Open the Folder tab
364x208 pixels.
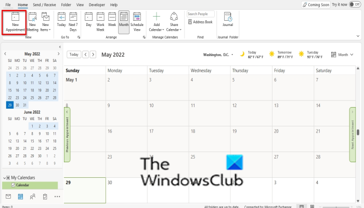[x=66, y=5]
